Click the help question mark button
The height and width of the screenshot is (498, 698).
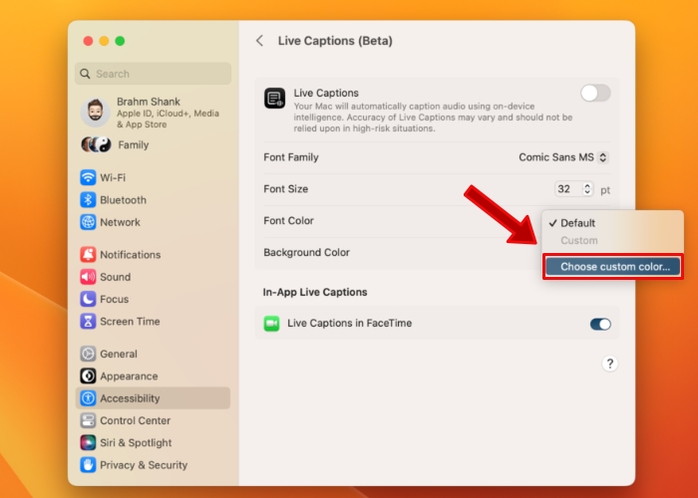tap(610, 364)
